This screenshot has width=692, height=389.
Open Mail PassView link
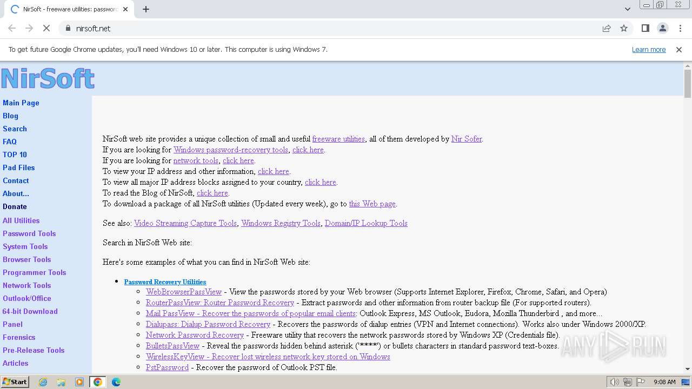[251, 313]
